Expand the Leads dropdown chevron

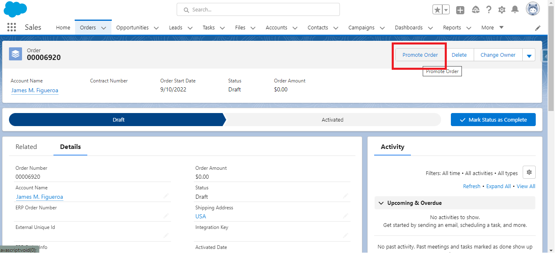(190, 28)
